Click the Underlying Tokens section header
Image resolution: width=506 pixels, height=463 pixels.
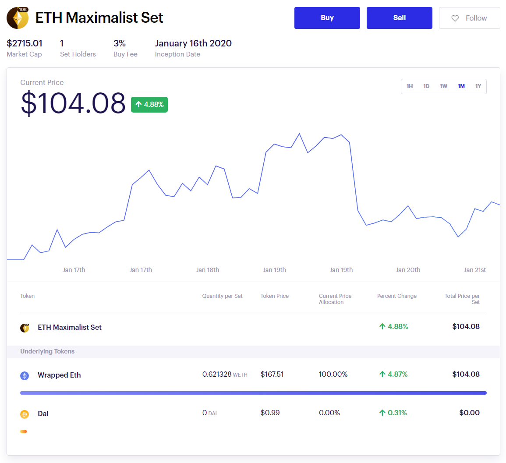[47, 351]
